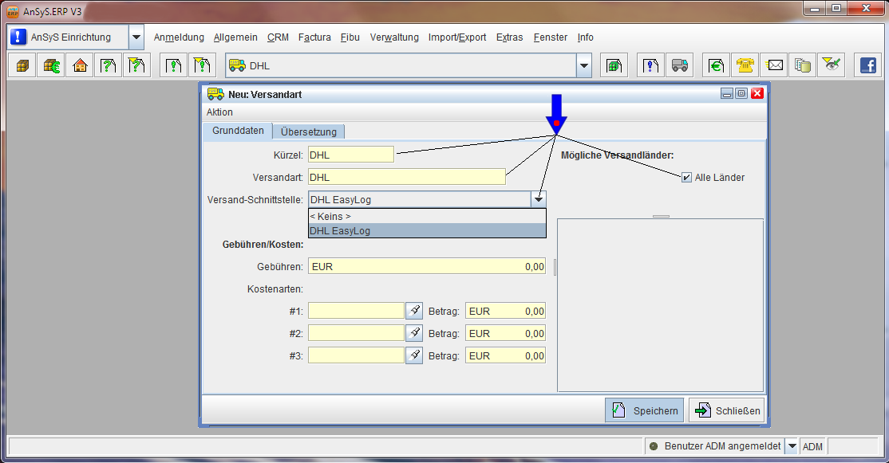Click the Schließen button
889x463 pixels.
pos(726,410)
